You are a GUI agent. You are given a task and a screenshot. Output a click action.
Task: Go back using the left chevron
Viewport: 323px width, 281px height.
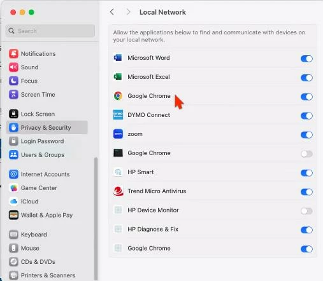[112, 12]
